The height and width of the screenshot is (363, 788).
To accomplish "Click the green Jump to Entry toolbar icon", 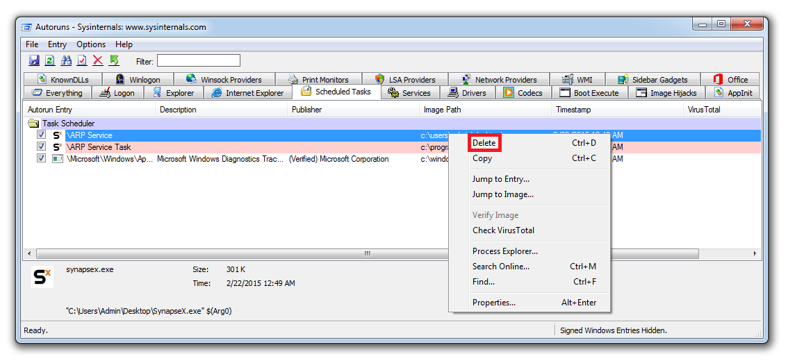I will point(114,61).
